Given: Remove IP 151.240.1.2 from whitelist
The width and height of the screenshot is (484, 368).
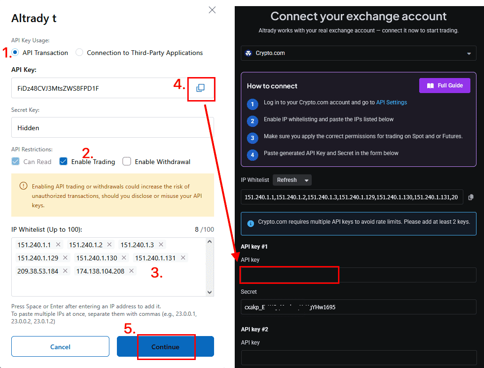Looking at the screenshot, I should [109, 244].
